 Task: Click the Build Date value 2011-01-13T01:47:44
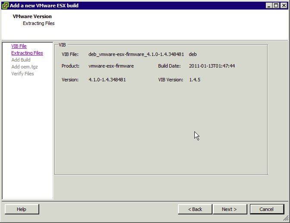(212, 66)
